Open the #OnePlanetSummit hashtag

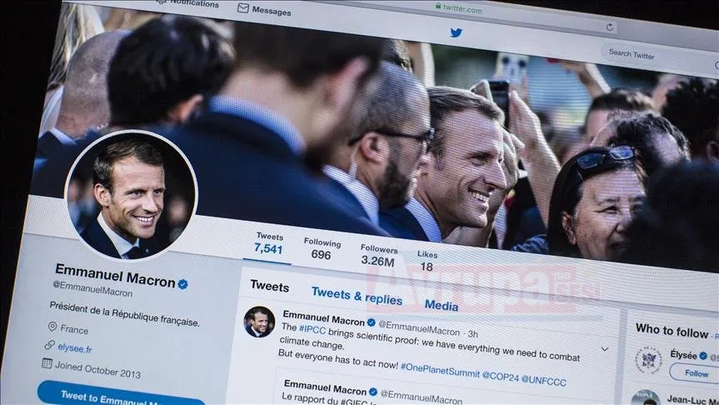point(440,371)
